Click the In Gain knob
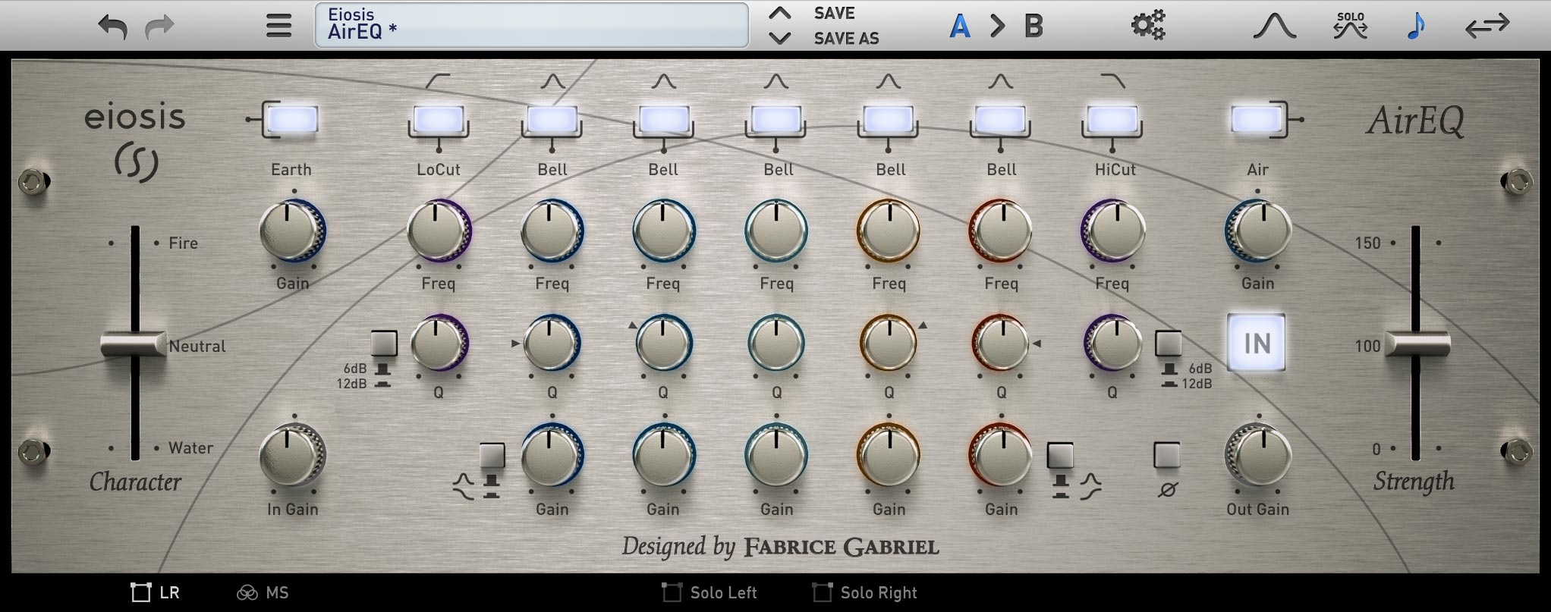 point(292,455)
